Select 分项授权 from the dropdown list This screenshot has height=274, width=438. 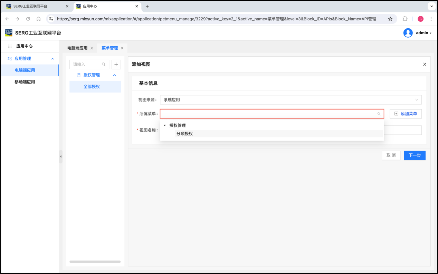pyautogui.click(x=184, y=134)
